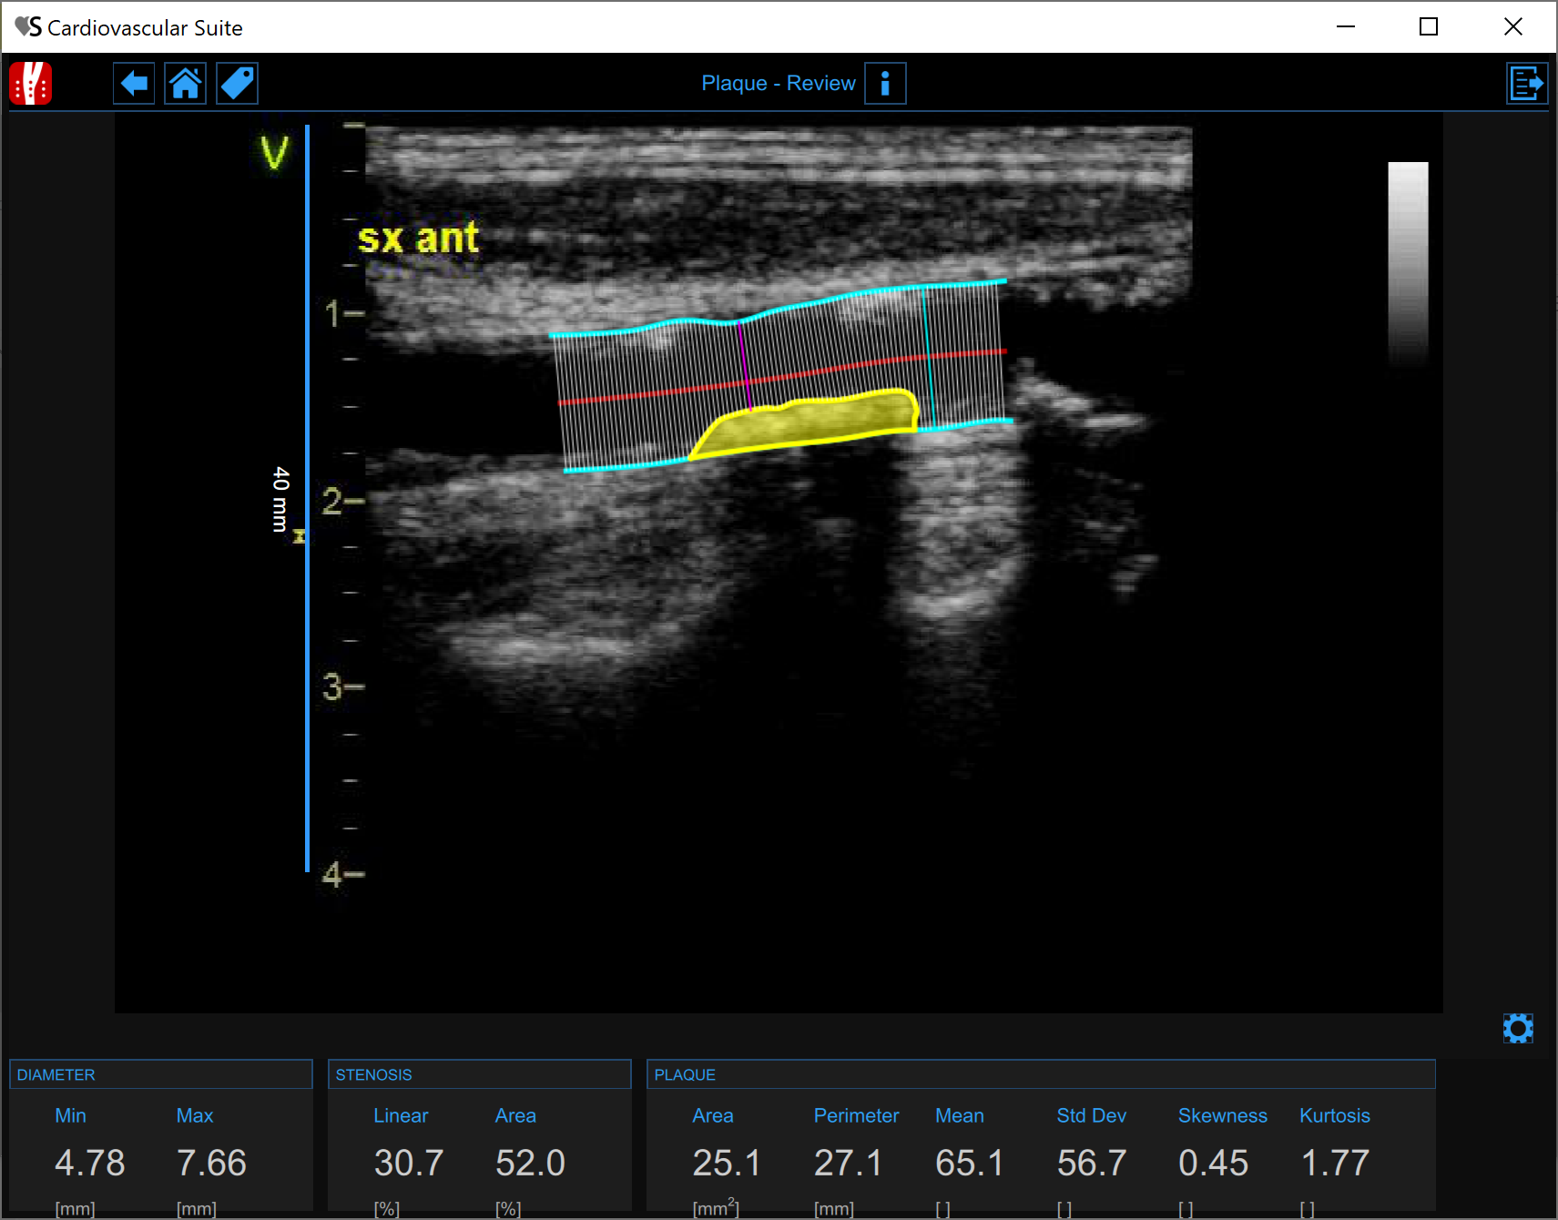Open the Home screen icon
This screenshot has width=1558, height=1220.
pyautogui.click(x=186, y=84)
